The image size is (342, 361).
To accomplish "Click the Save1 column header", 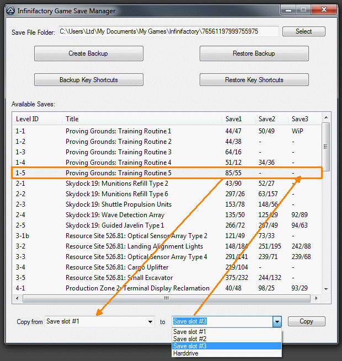I will [x=238, y=119].
